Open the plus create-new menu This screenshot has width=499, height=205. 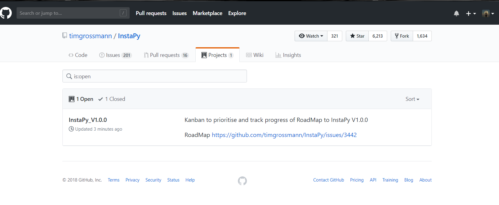click(x=471, y=13)
